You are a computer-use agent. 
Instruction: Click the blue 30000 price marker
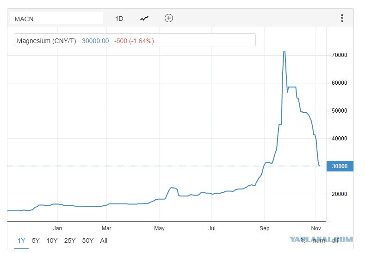click(340, 166)
